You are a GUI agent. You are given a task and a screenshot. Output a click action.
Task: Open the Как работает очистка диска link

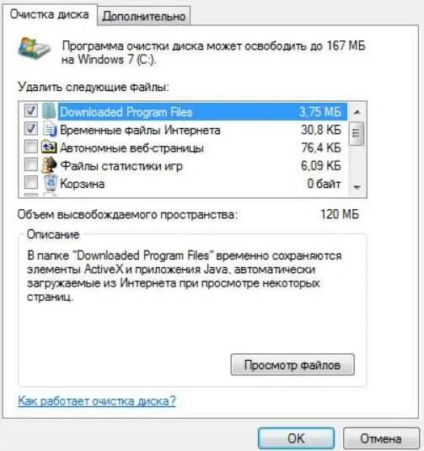point(97,401)
